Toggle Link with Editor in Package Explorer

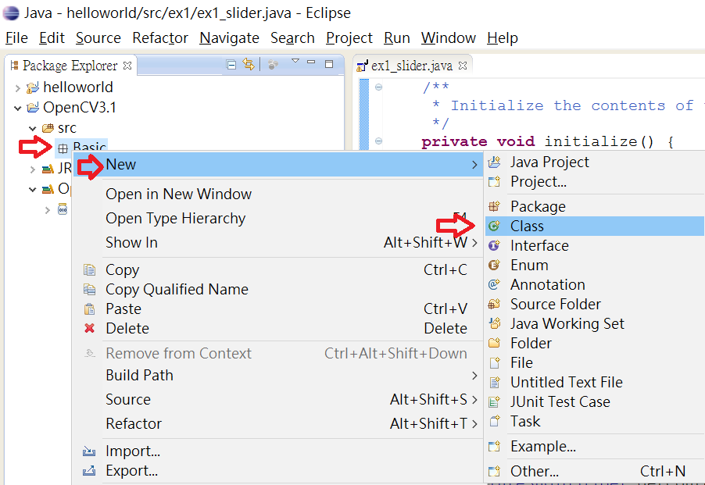click(x=249, y=65)
